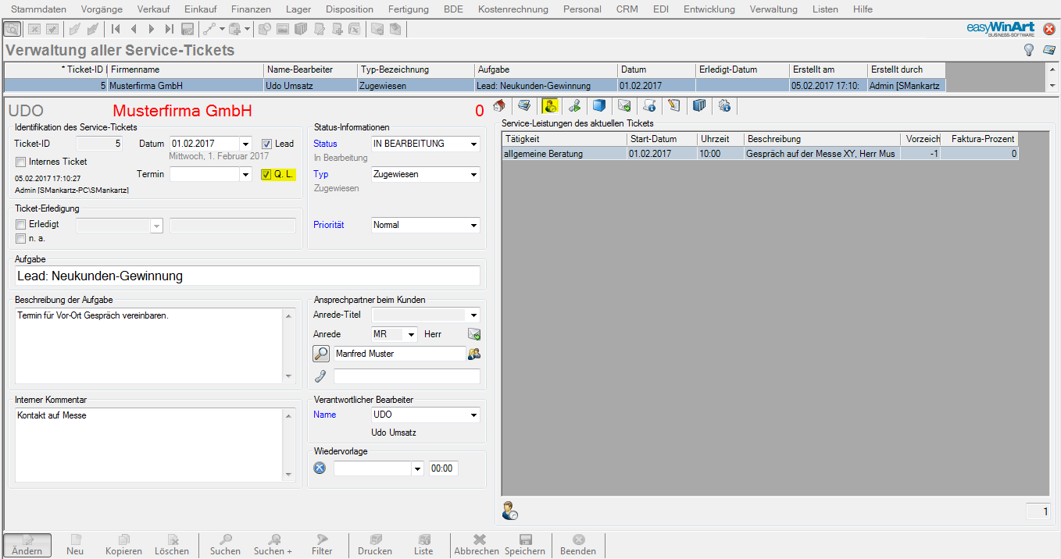
Task: Clear Wiedervorlage with the blue X icon
Action: pos(320,468)
